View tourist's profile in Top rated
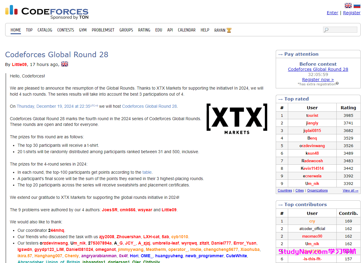This screenshot has width=364, height=263. click(312, 115)
